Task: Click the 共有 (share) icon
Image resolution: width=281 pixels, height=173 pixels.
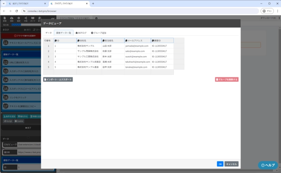Action: [x=26, y=18]
